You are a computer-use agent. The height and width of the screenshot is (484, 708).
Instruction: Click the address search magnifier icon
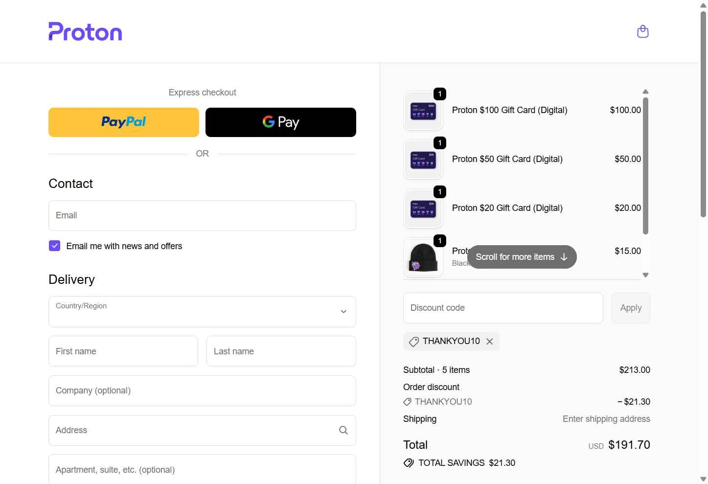click(x=343, y=430)
